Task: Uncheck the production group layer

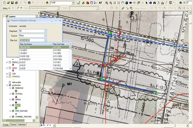Action: pos(10,85)
